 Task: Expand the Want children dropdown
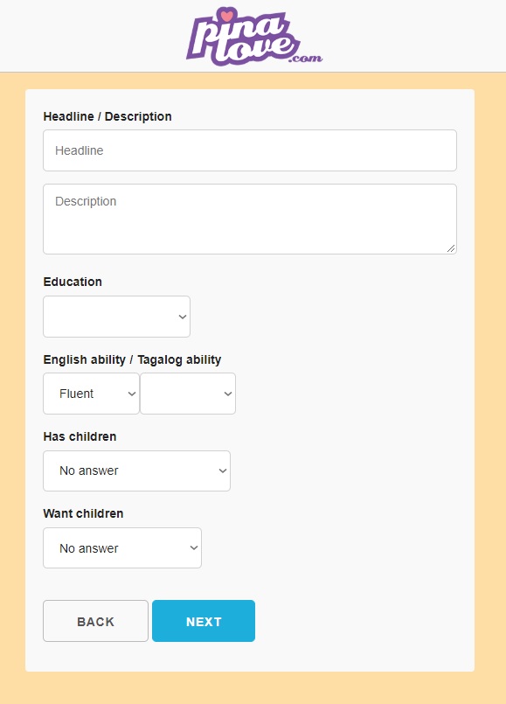[x=122, y=547]
